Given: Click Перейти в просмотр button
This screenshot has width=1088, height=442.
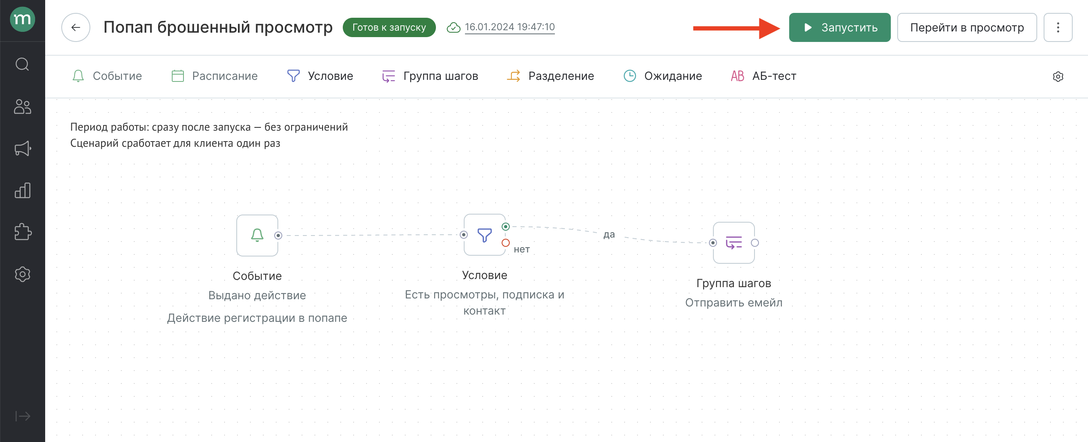Looking at the screenshot, I should click(x=966, y=27).
